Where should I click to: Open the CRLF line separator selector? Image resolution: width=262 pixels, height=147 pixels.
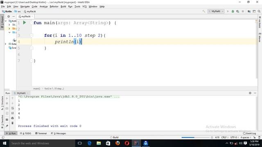pos(225,138)
